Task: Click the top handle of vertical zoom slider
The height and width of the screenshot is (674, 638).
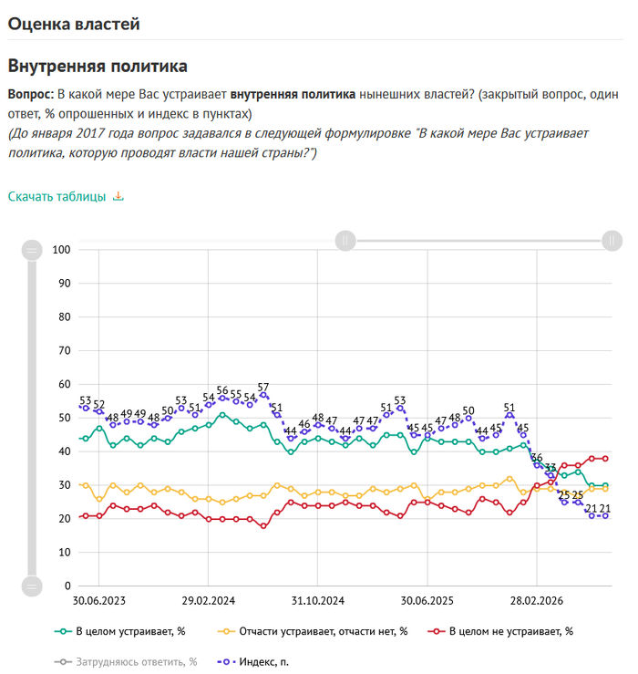Action: coord(32,250)
